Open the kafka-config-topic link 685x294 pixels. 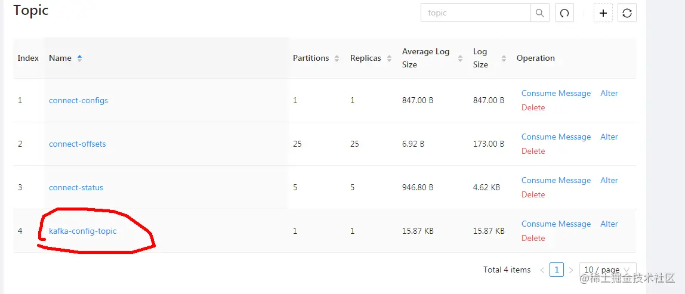click(82, 231)
